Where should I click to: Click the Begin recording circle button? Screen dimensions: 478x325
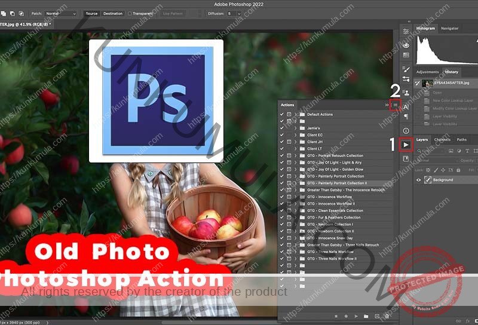[x=346, y=316]
